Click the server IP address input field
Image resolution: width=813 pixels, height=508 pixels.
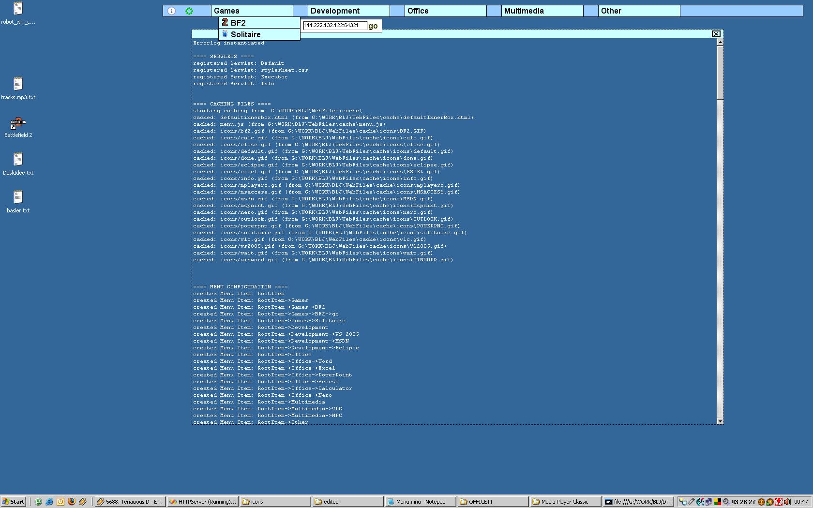(x=334, y=26)
